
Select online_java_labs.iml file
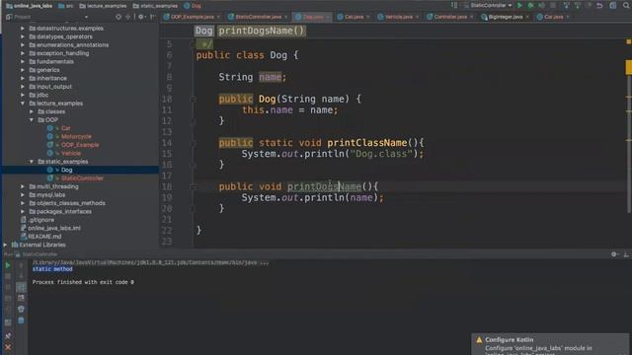(x=53, y=228)
